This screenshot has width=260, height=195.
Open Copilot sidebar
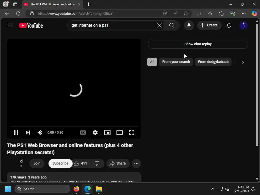254,13
